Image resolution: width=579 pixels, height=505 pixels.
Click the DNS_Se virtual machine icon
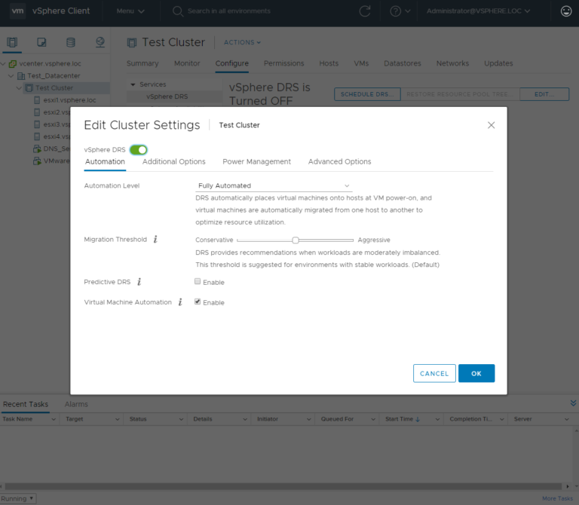tap(37, 148)
